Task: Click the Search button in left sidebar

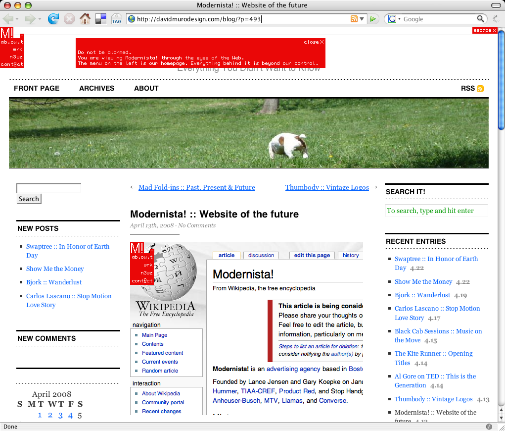Action: [29, 199]
